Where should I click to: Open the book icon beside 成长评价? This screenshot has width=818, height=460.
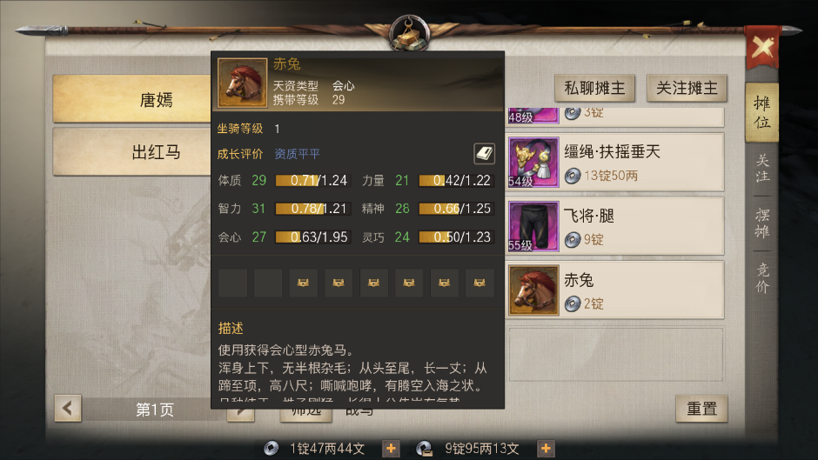[x=484, y=153]
